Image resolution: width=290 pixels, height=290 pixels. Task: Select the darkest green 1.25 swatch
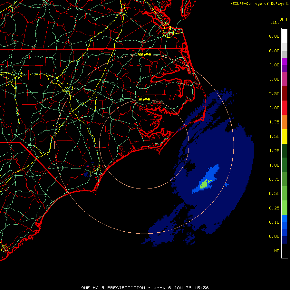[285, 151]
